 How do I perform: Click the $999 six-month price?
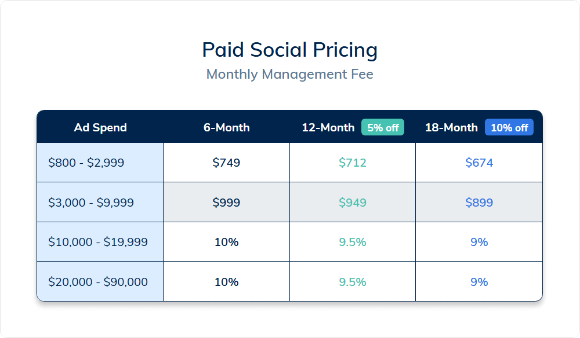[226, 203]
